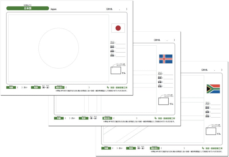This screenshot has width=229, height=157.
Task: Click the 性別 label on the Iceland worksheet
Action: [84, 118]
